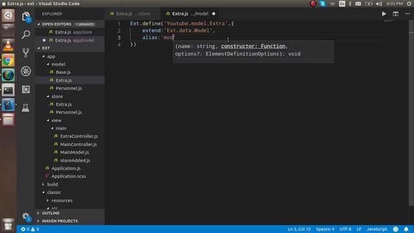Open the Manage gear menu
The height and width of the screenshot is (233, 414).
pos(26,217)
